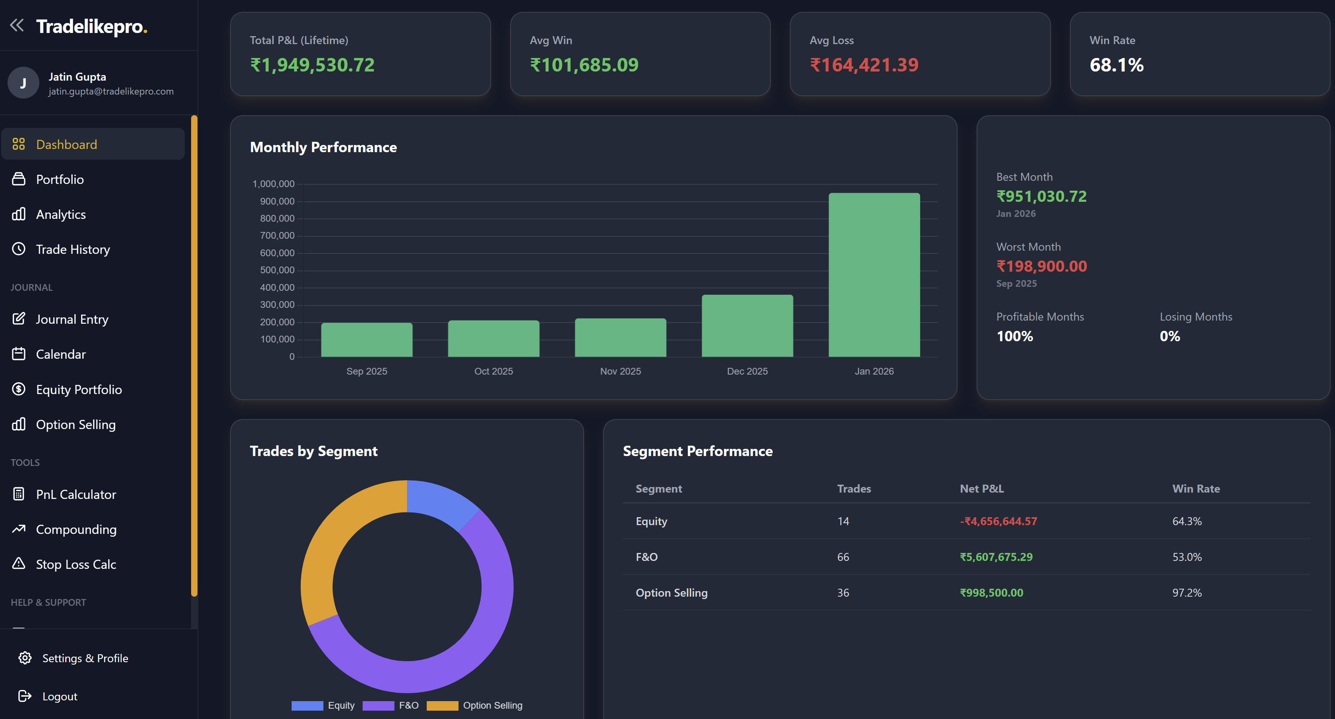
Task: Click the Logout arrow icon
Action: point(25,696)
